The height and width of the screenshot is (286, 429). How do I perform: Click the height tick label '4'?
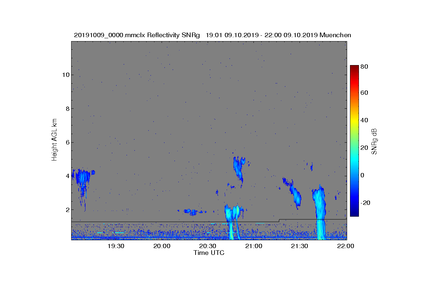(67, 176)
